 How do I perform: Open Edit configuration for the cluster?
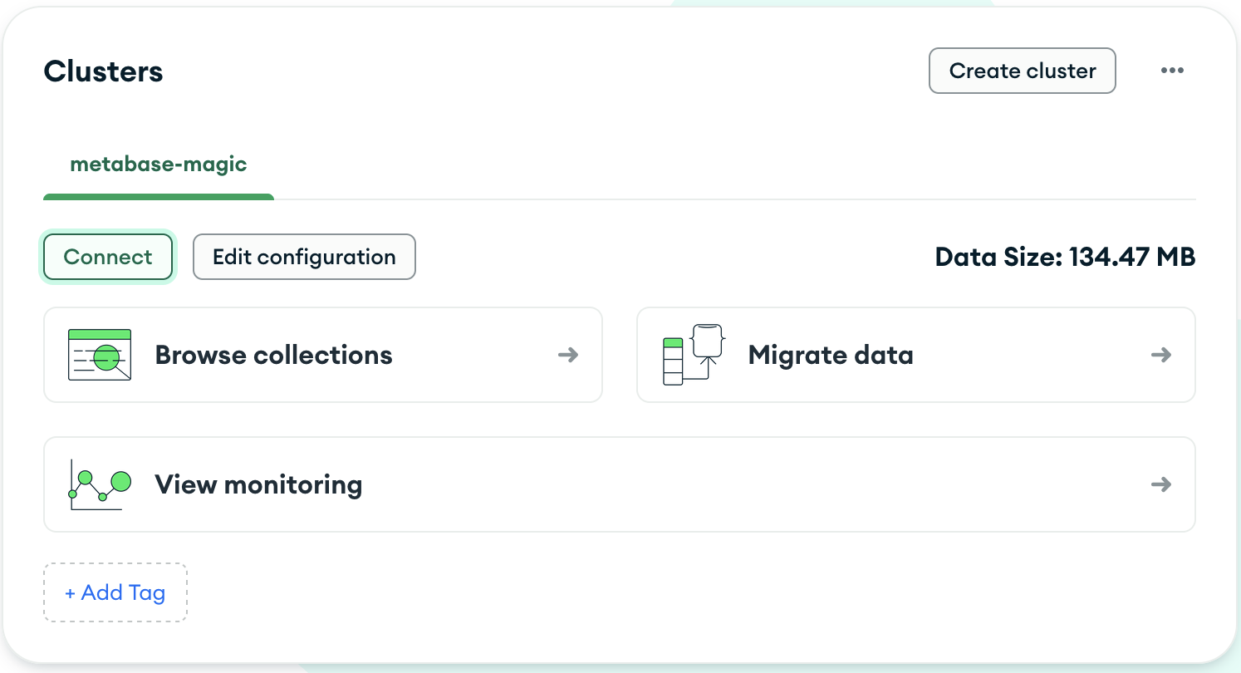point(304,258)
